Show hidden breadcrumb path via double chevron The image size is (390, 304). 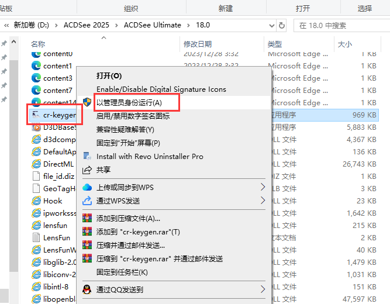pyautogui.click(x=6, y=25)
